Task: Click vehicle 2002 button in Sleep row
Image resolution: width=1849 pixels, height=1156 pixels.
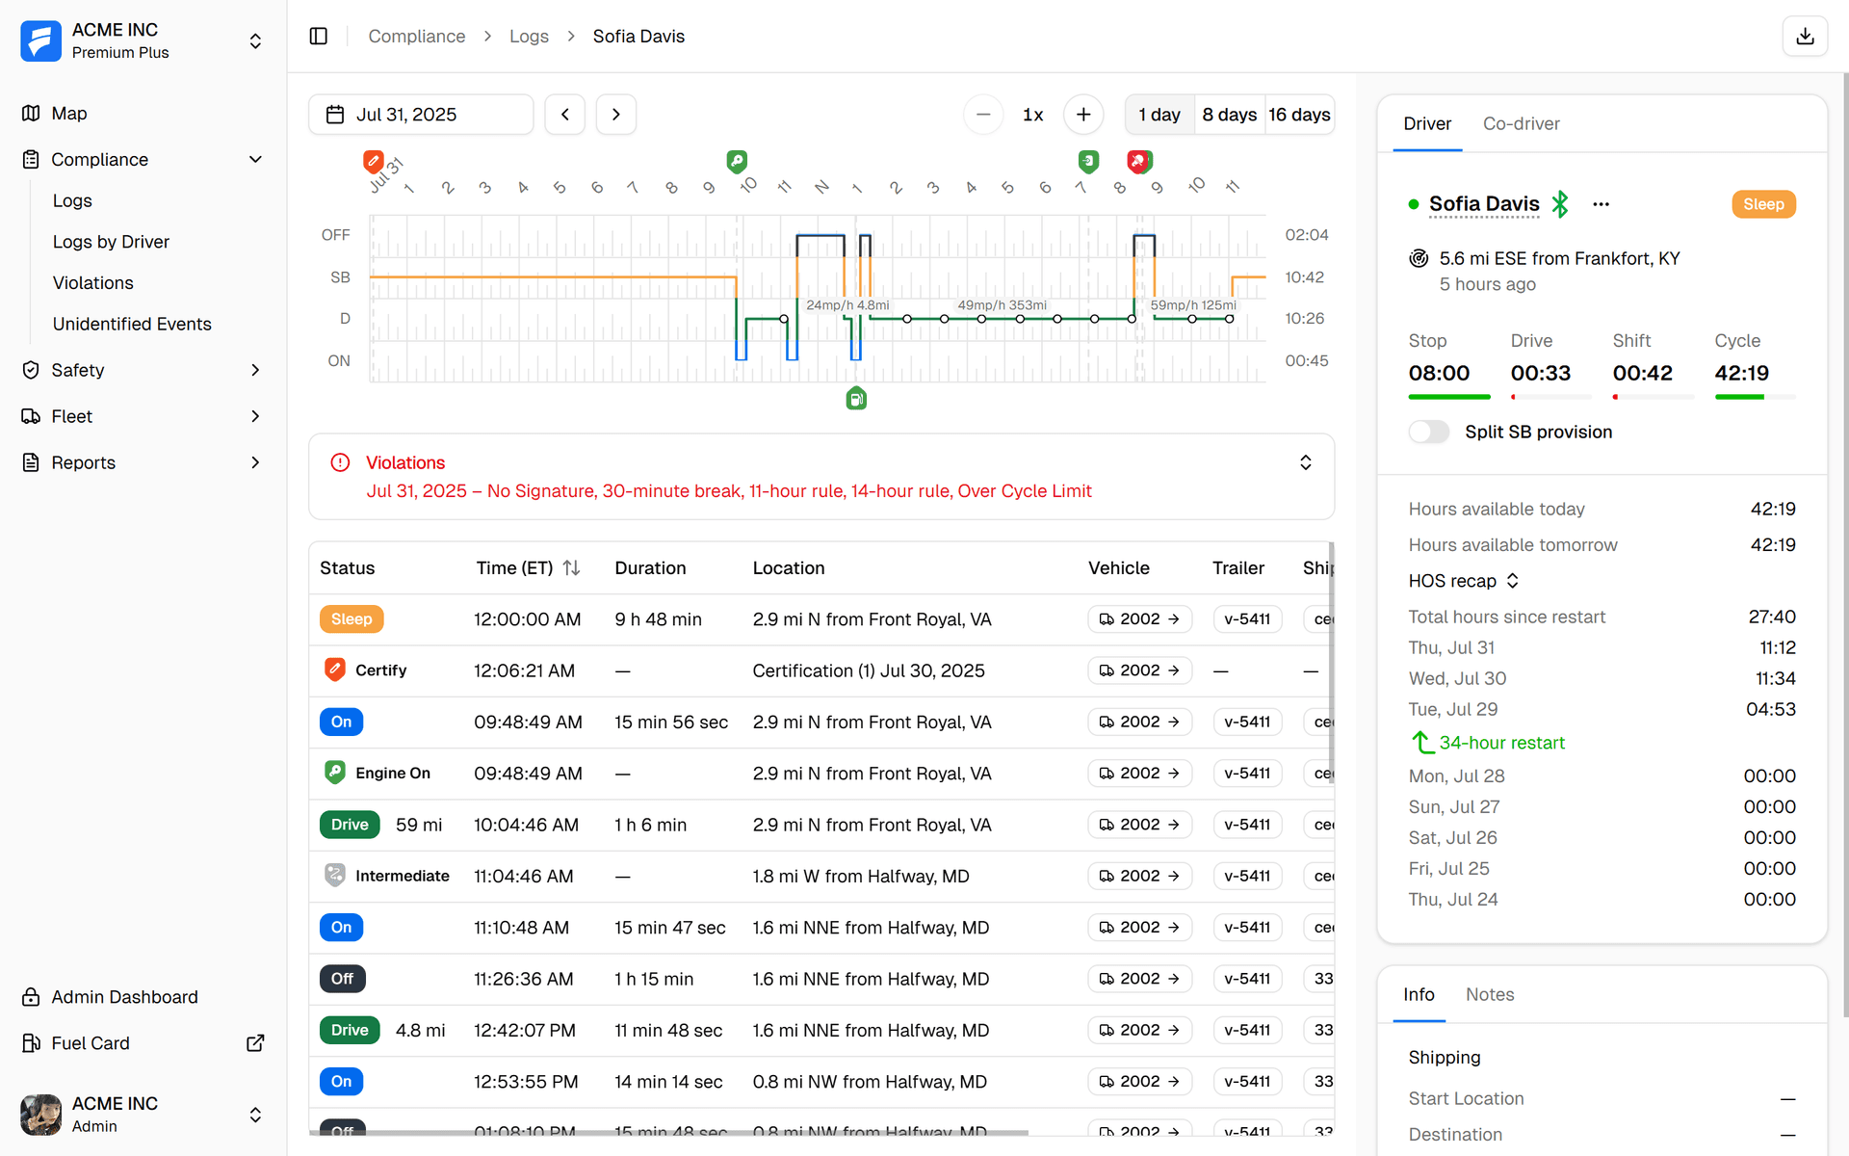Action: point(1139,619)
